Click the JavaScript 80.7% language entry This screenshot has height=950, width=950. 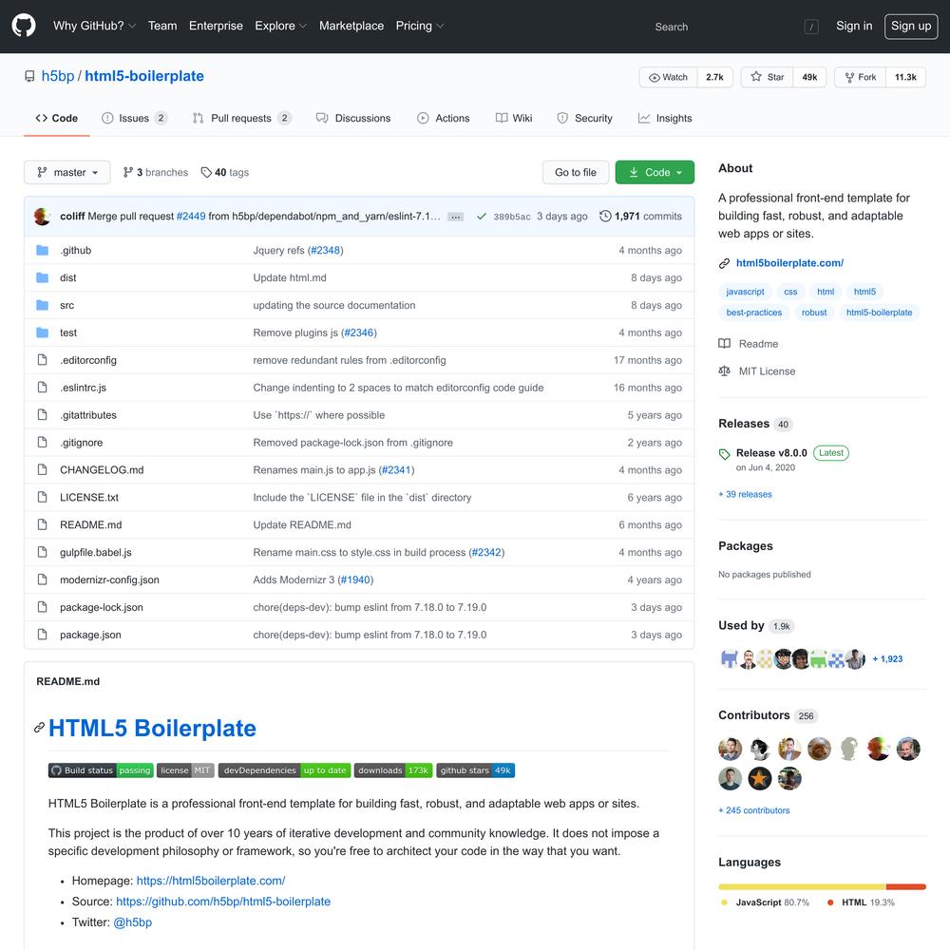tap(765, 902)
